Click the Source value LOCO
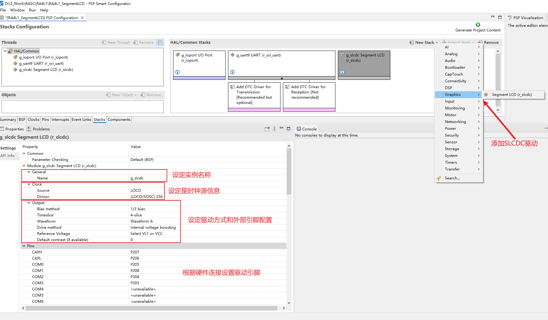548x320 pixels. click(136, 191)
